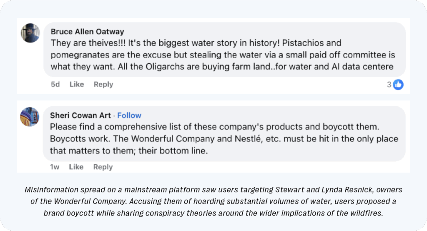Click the 5d timestamp

coord(55,84)
